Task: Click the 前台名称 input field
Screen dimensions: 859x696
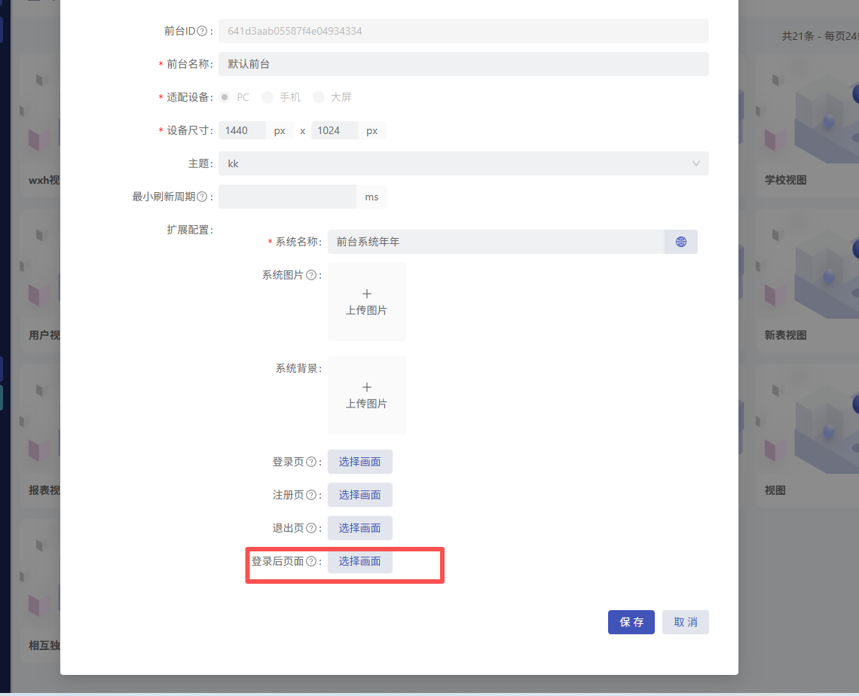Action: coord(463,64)
